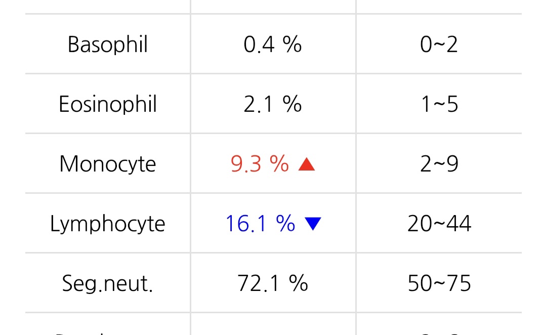Click the Monocyte reference range 2~9
546x335 pixels.
click(x=439, y=163)
